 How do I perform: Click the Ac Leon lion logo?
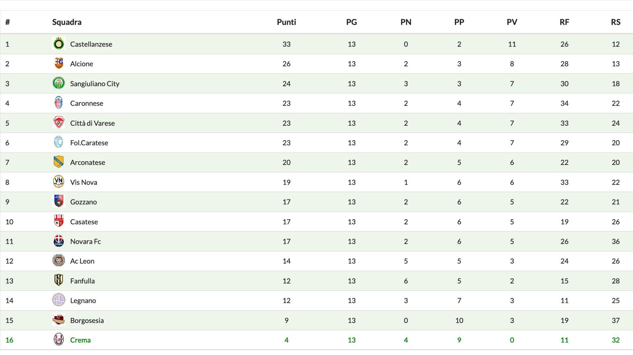59,261
